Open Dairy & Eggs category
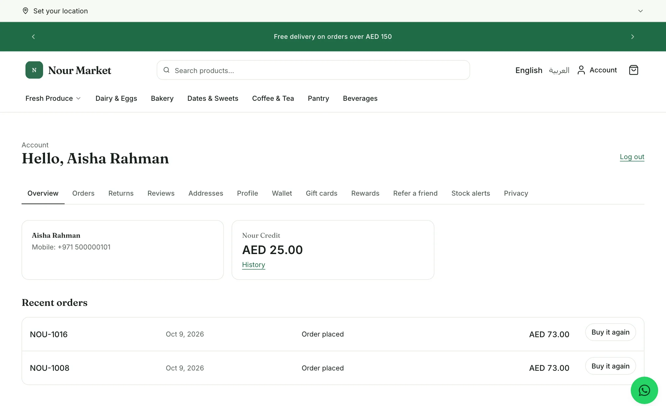666x406 pixels. pyautogui.click(x=116, y=98)
